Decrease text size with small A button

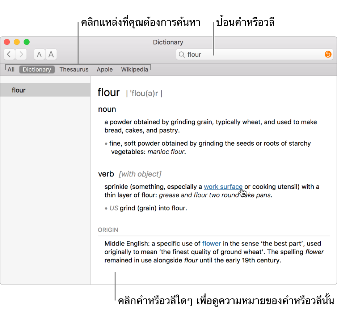click(x=39, y=54)
